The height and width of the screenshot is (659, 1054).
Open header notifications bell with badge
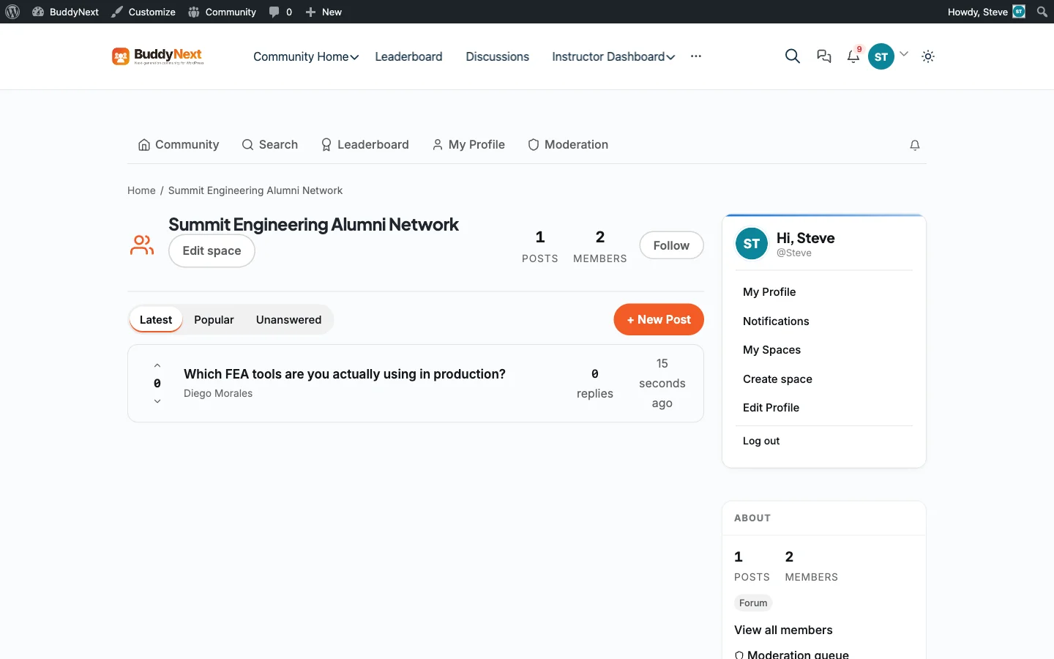click(854, 56)
